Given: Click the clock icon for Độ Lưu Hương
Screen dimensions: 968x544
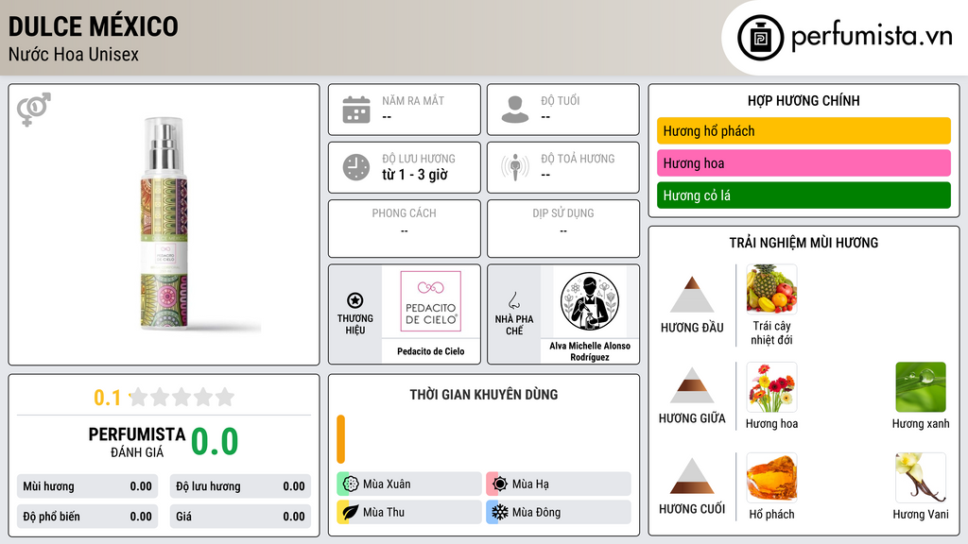Looking at the screenshot, I should 356,167.
